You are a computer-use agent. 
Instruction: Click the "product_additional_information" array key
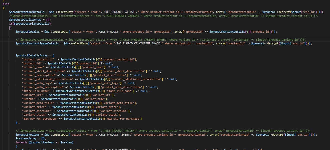48,79
